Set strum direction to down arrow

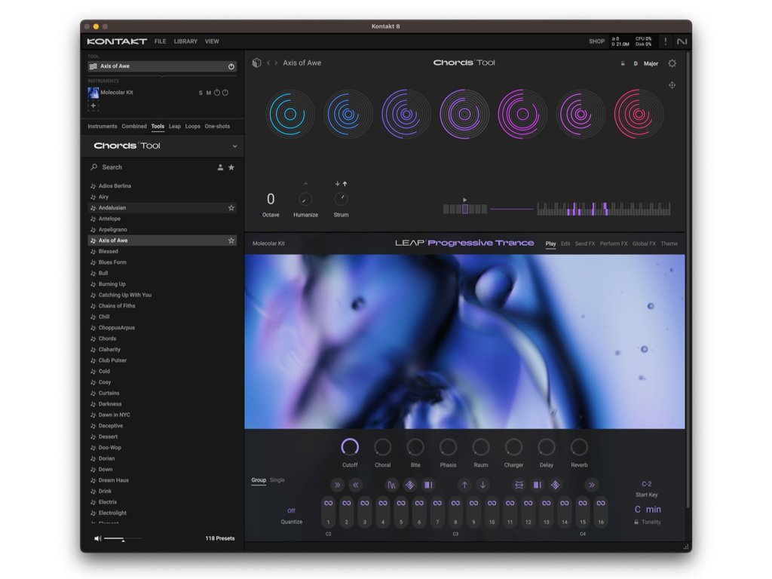(337, 184)
